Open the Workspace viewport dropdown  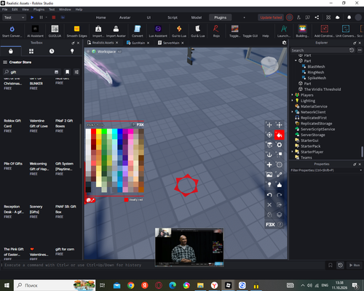[119, 52]
